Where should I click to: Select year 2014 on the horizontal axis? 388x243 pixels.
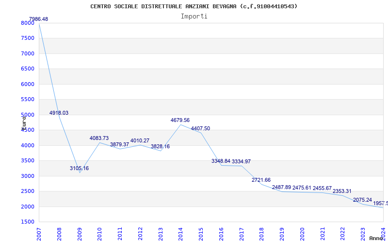coord(181,233)
